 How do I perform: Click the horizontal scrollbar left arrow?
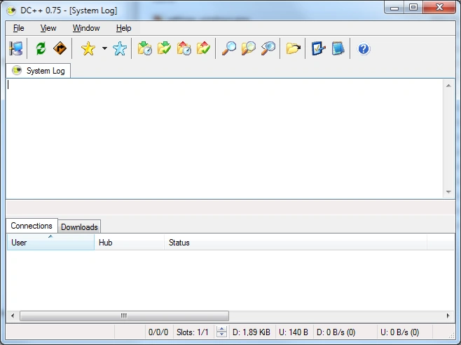click(13, 316)
